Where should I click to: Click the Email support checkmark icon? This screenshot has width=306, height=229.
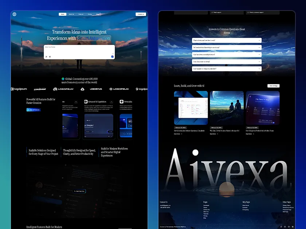point(212,12)
